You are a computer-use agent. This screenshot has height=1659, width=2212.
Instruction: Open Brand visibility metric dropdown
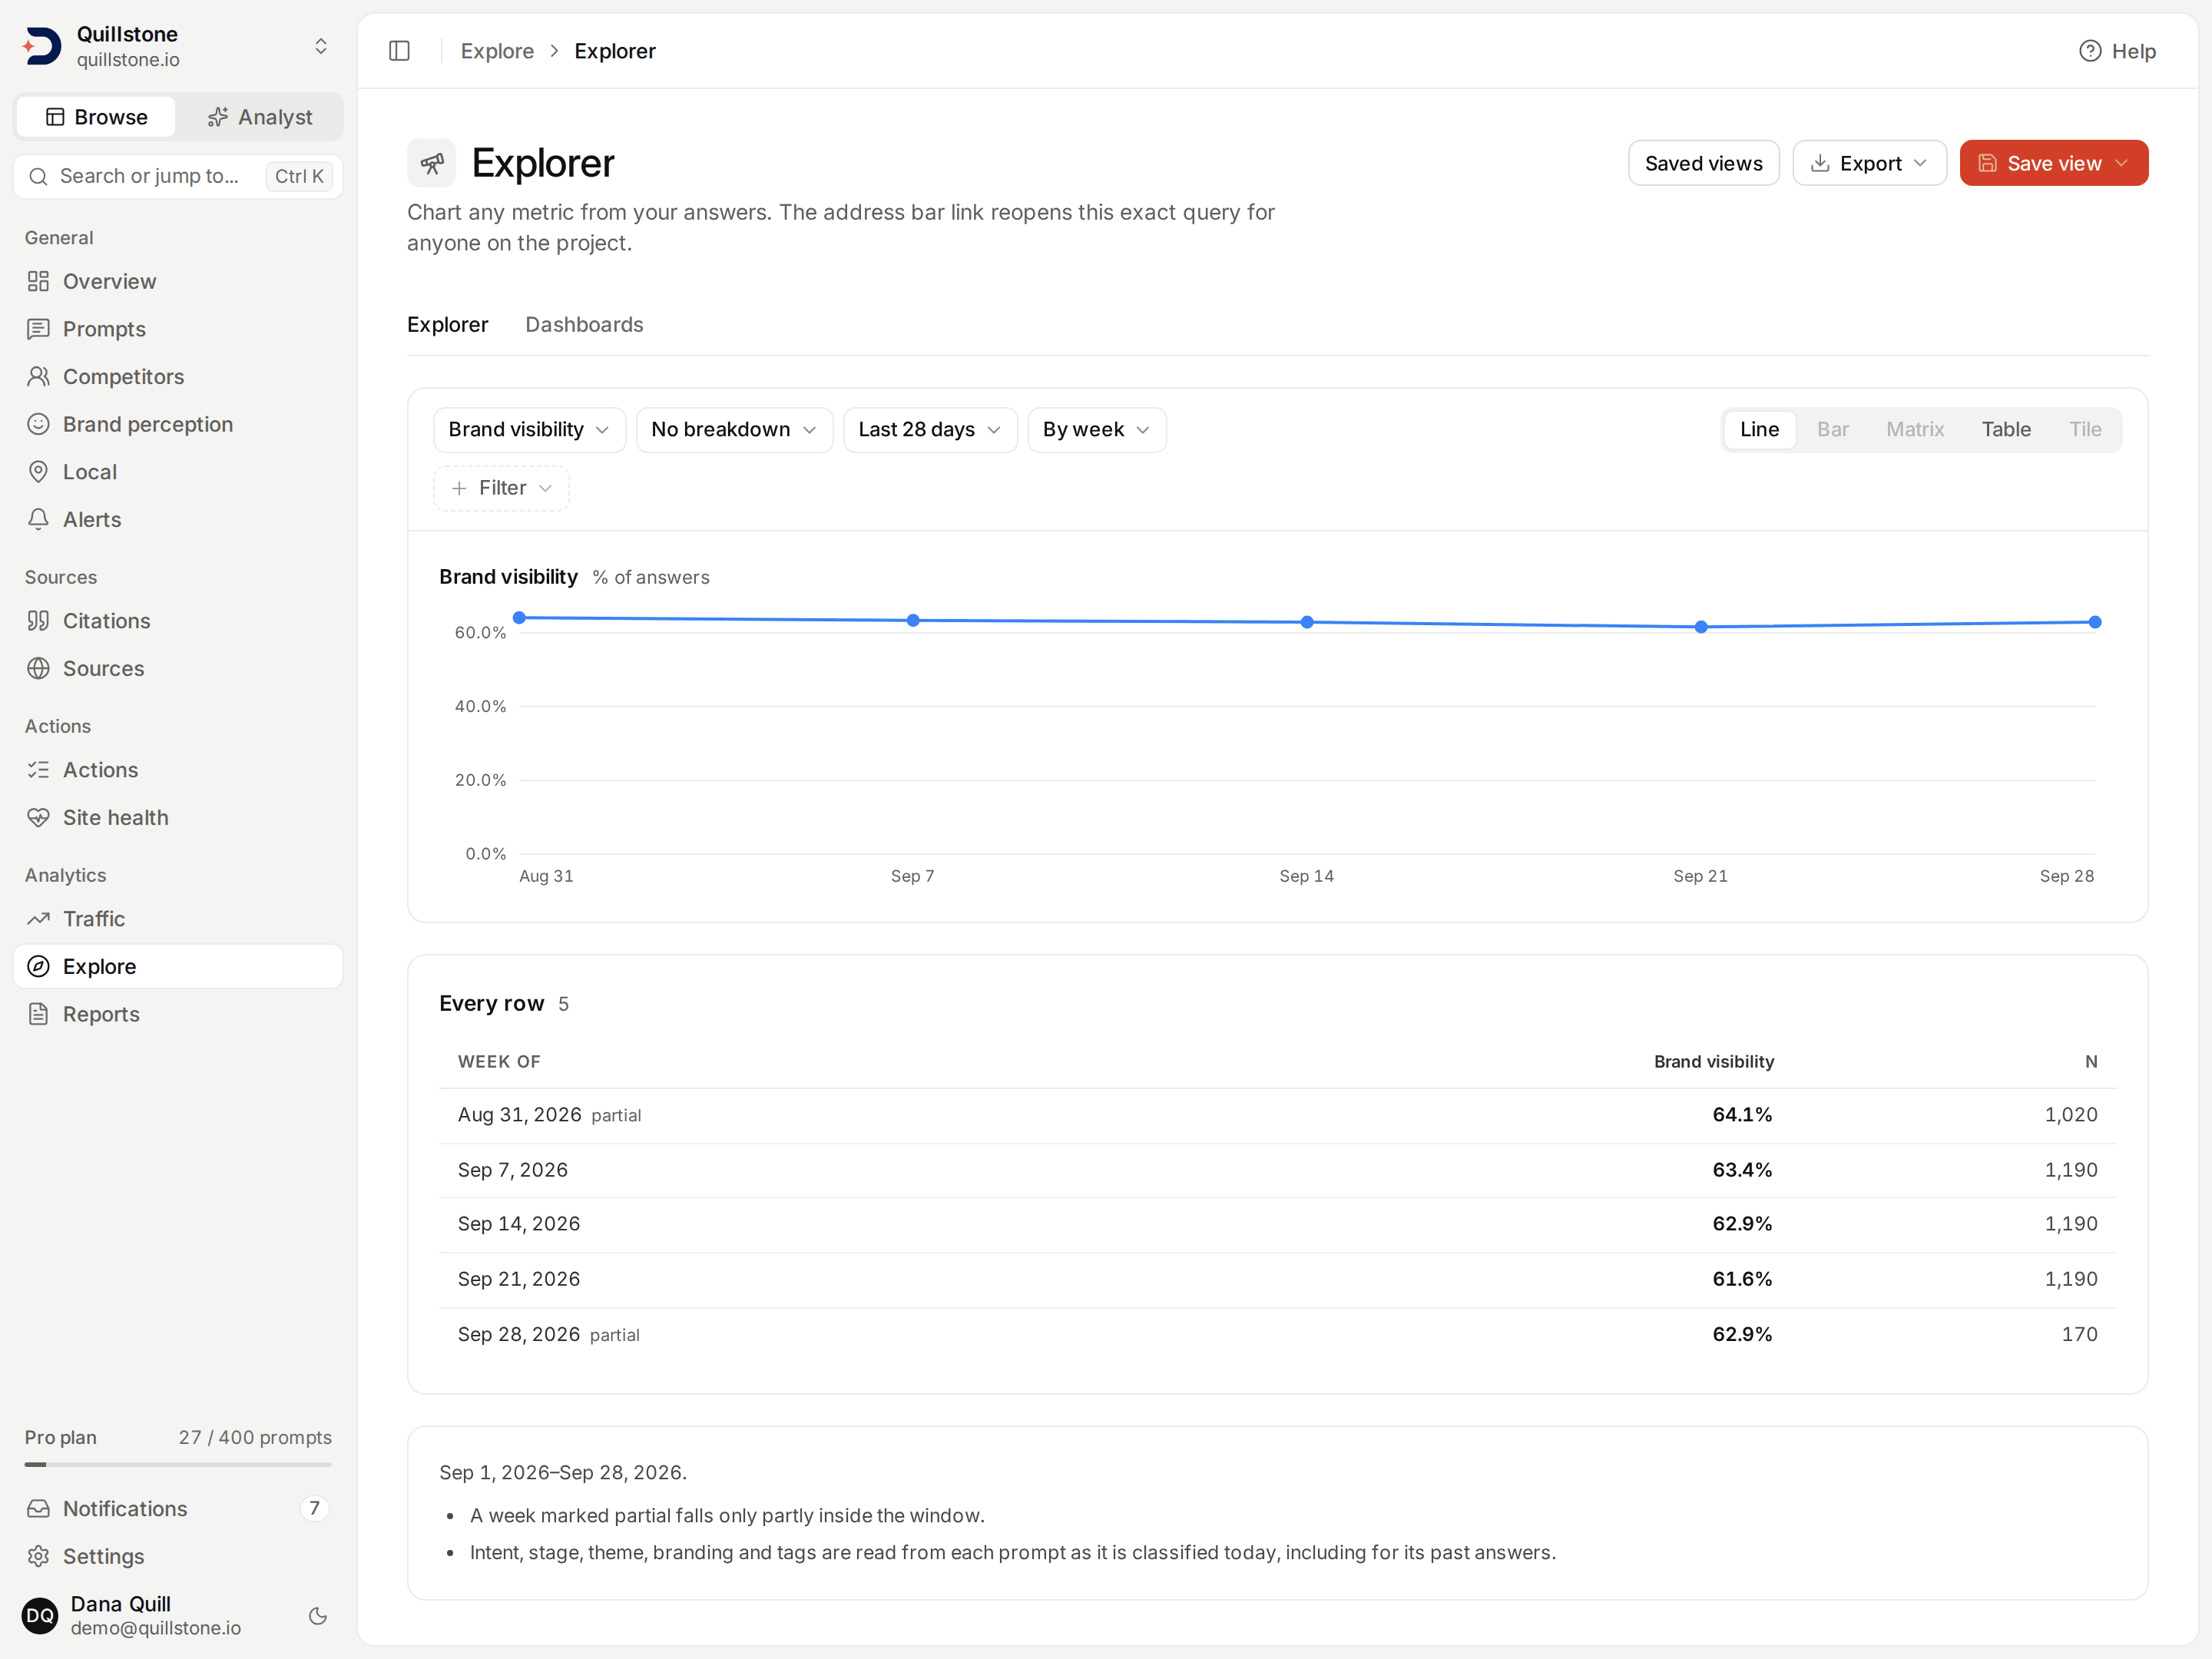tap(529, 430)
